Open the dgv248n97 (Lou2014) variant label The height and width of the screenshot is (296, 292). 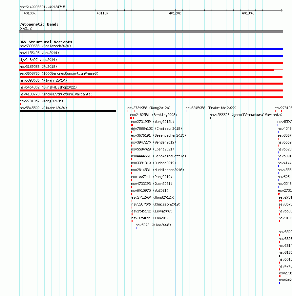[38, 60]
